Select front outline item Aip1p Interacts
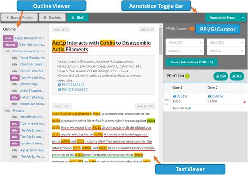248x175 pixels. (30, 38)
